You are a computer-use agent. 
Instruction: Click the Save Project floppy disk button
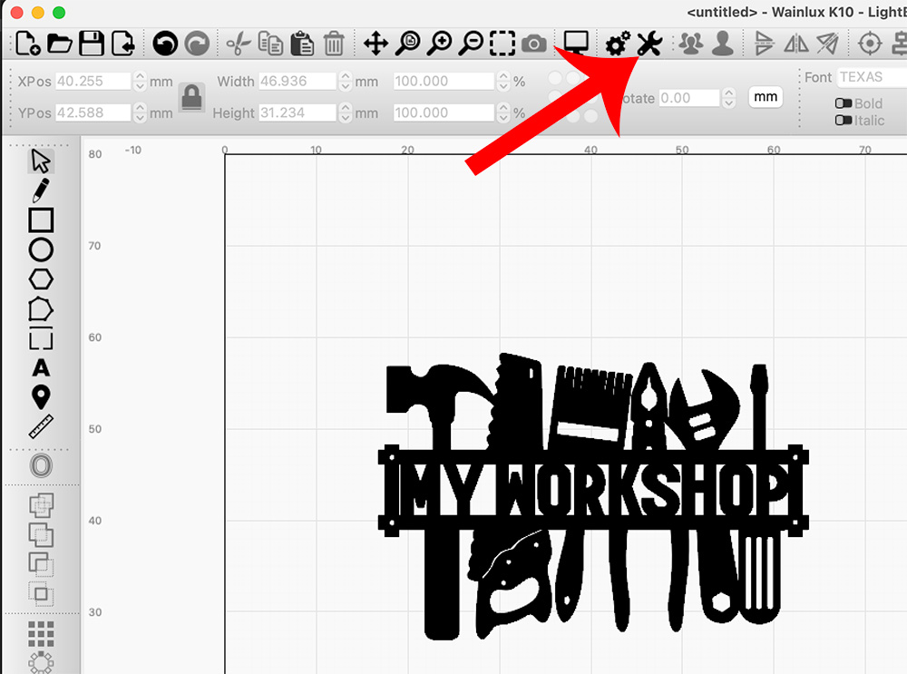[x=91, y=43]
